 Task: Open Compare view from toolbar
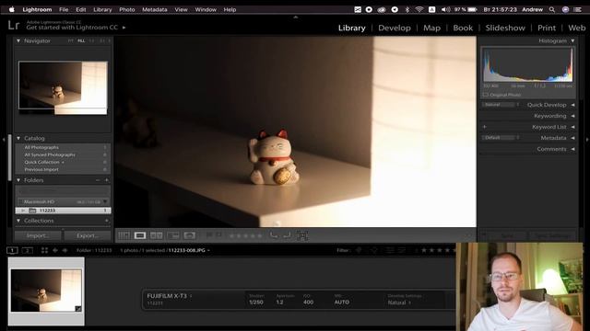click(x=156, y=235)
